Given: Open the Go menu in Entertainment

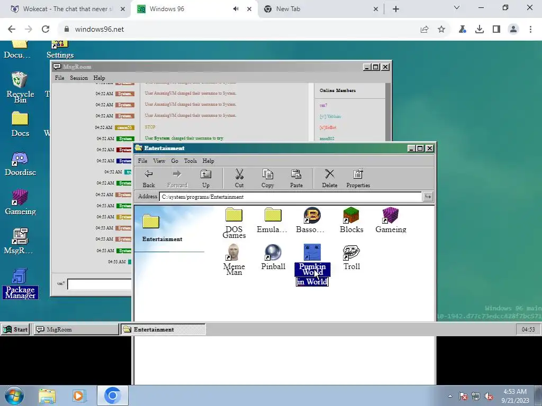Looking at the screenshot, I should pos(175,161).
